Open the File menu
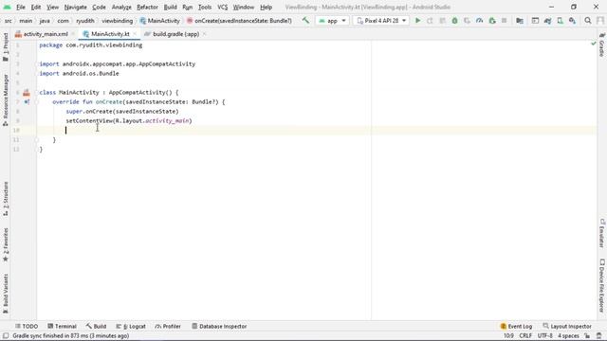607x341 pixels. (x=21, y=7)
